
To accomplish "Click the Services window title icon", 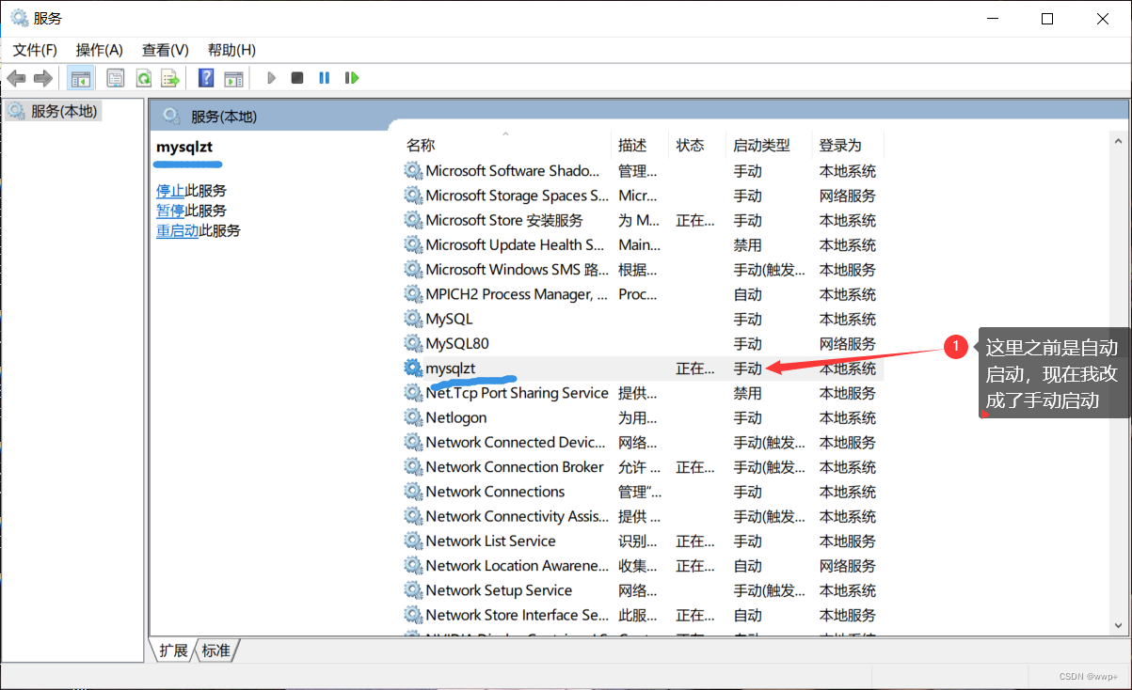I will [x=19, y=18].
